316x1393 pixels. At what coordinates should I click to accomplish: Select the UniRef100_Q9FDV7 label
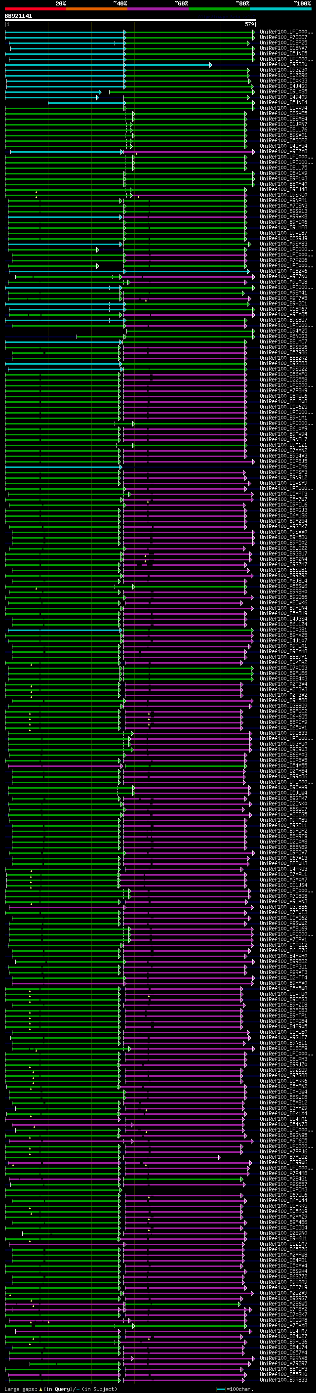click(283, 853)
